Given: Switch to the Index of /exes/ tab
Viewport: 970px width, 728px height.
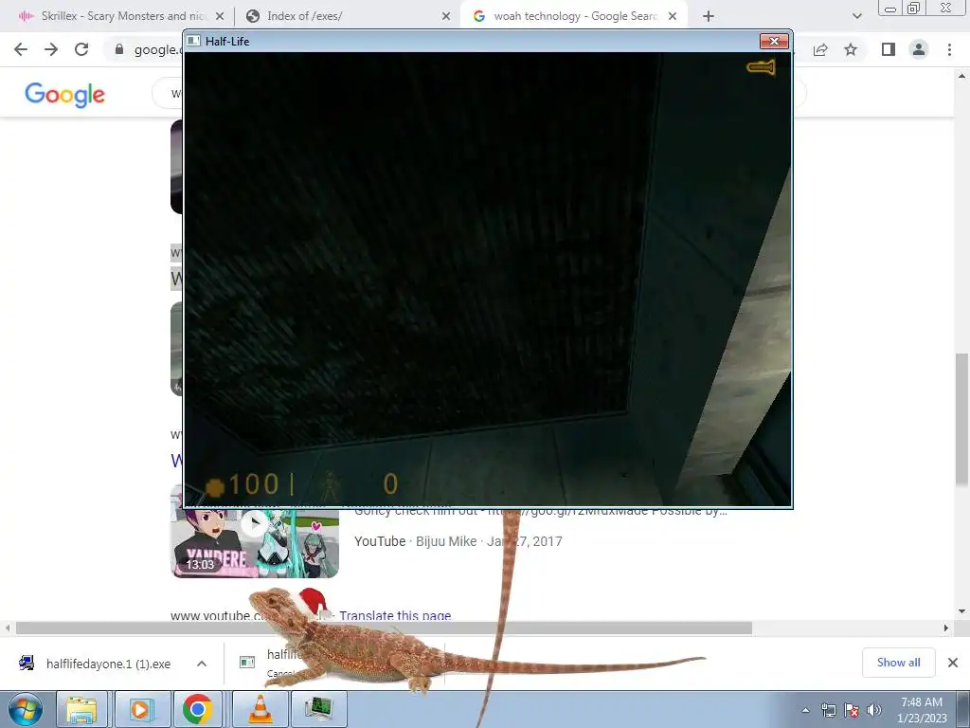Looking at the screenshot, I should coord(347,16).
